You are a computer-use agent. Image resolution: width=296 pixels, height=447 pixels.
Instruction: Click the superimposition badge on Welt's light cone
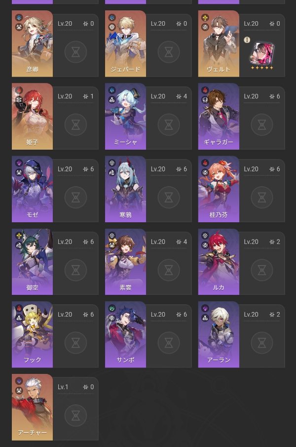tap(247, 40)
